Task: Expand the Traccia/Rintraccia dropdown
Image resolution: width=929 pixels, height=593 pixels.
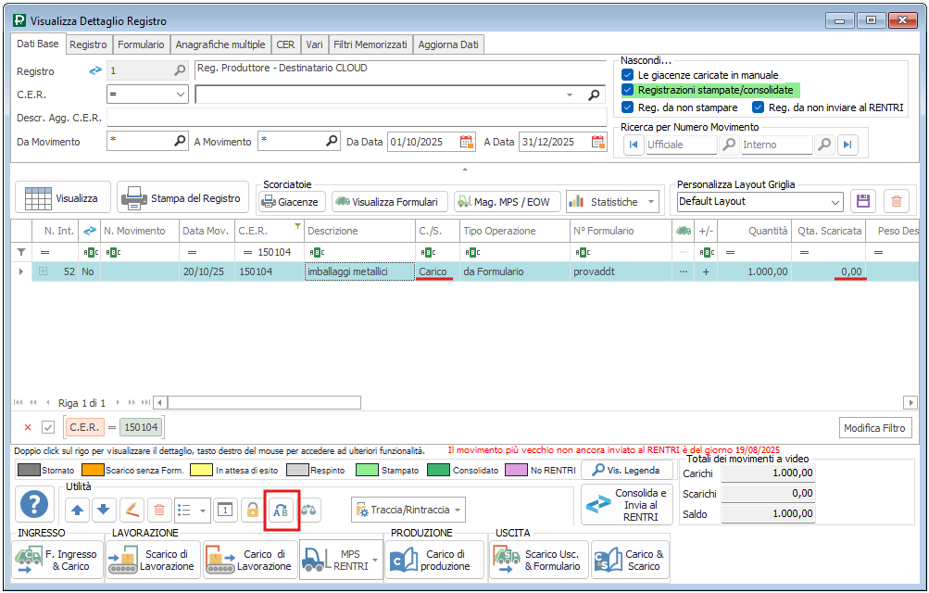Action: point(458,510)
